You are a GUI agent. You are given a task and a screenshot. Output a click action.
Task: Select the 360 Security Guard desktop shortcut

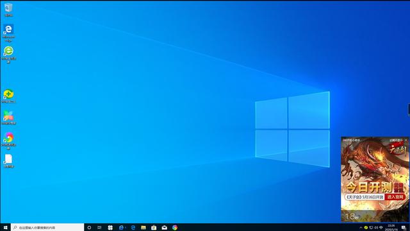click(x=8, y=96)
